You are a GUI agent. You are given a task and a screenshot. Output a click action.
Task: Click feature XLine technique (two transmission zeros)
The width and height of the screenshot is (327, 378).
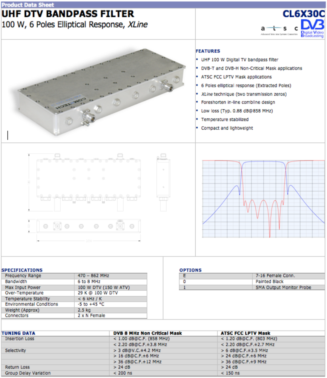[x=244, y=94]
